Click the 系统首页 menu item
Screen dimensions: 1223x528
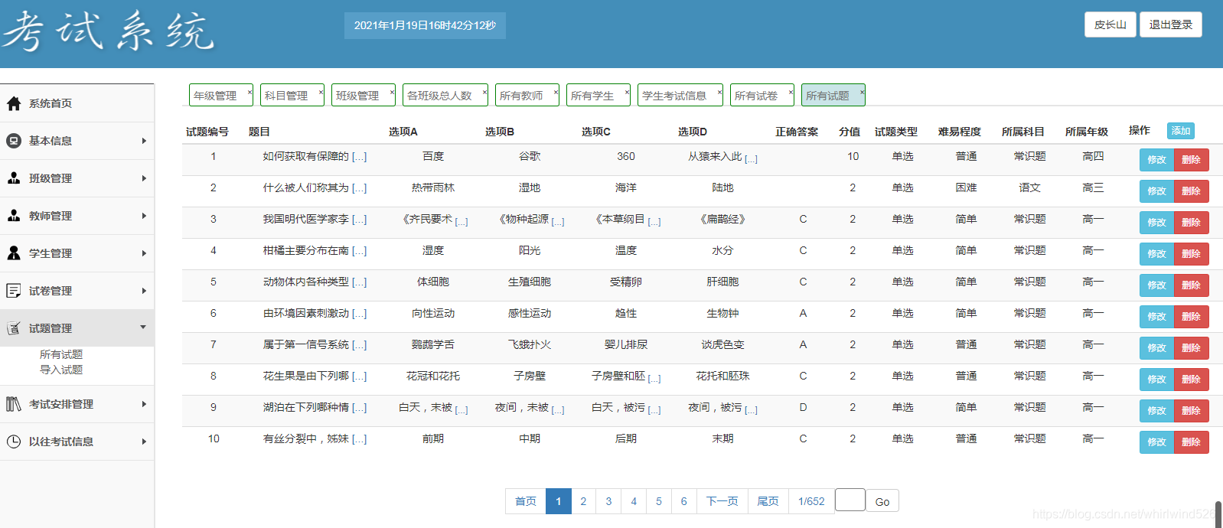tap(77, 103)
